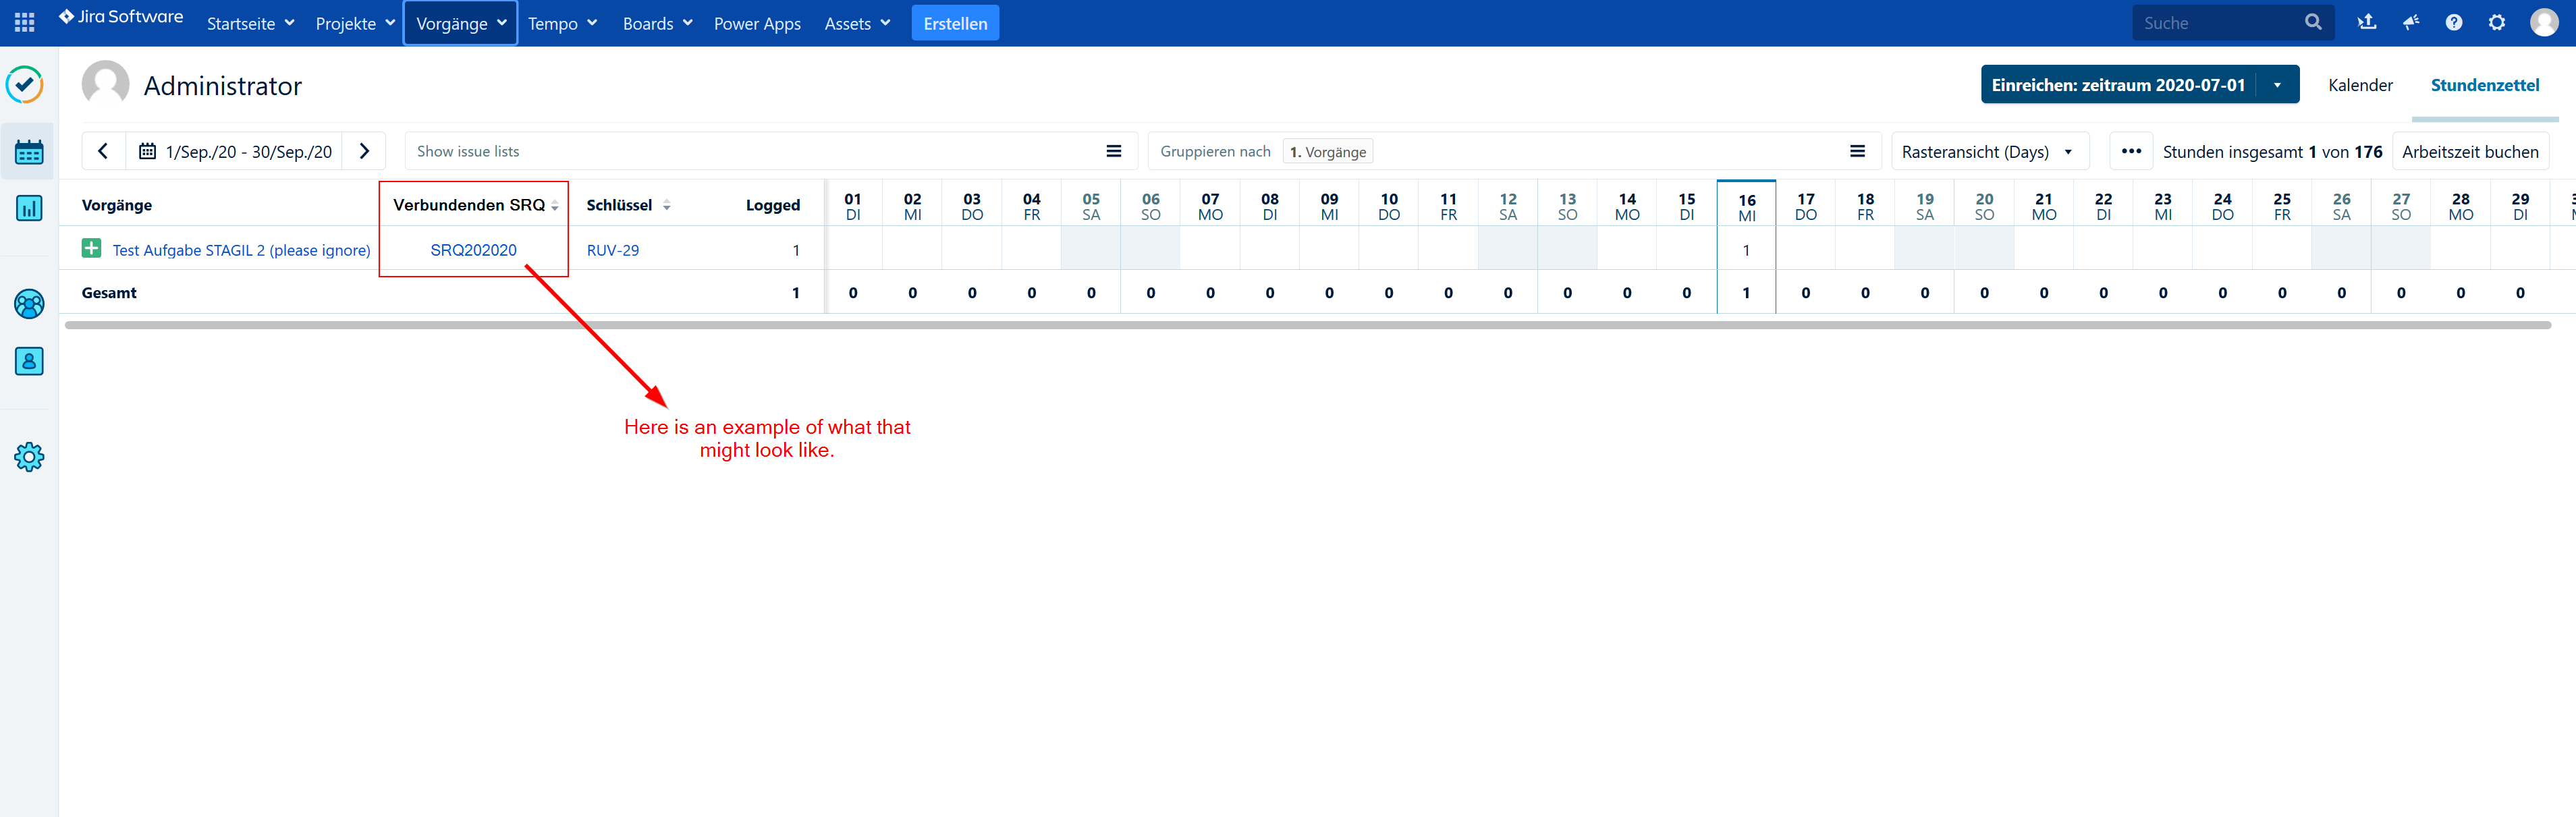Open Tempo My Work calendar sidebar icon
This screenshot has width=2576, height=817.
29,152
